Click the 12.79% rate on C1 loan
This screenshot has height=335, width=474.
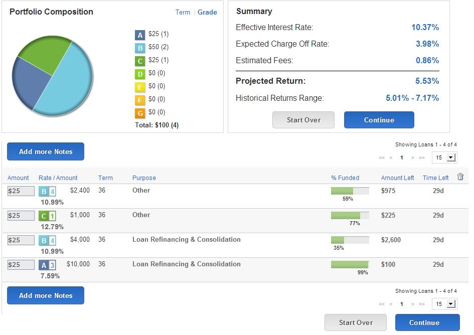(x=52, y=227)
